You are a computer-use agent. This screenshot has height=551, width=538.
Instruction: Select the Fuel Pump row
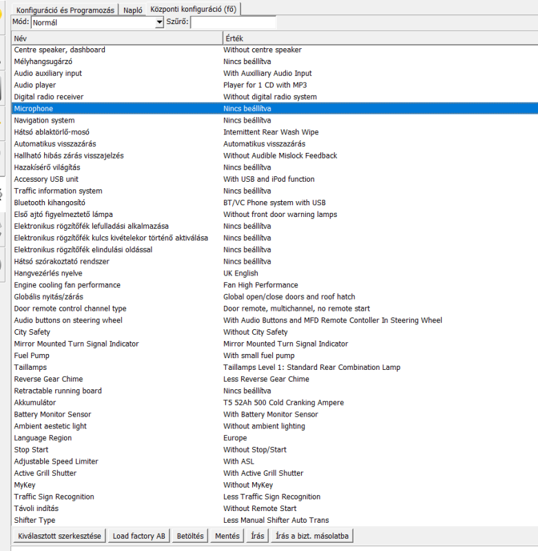(x=275, y=356)
